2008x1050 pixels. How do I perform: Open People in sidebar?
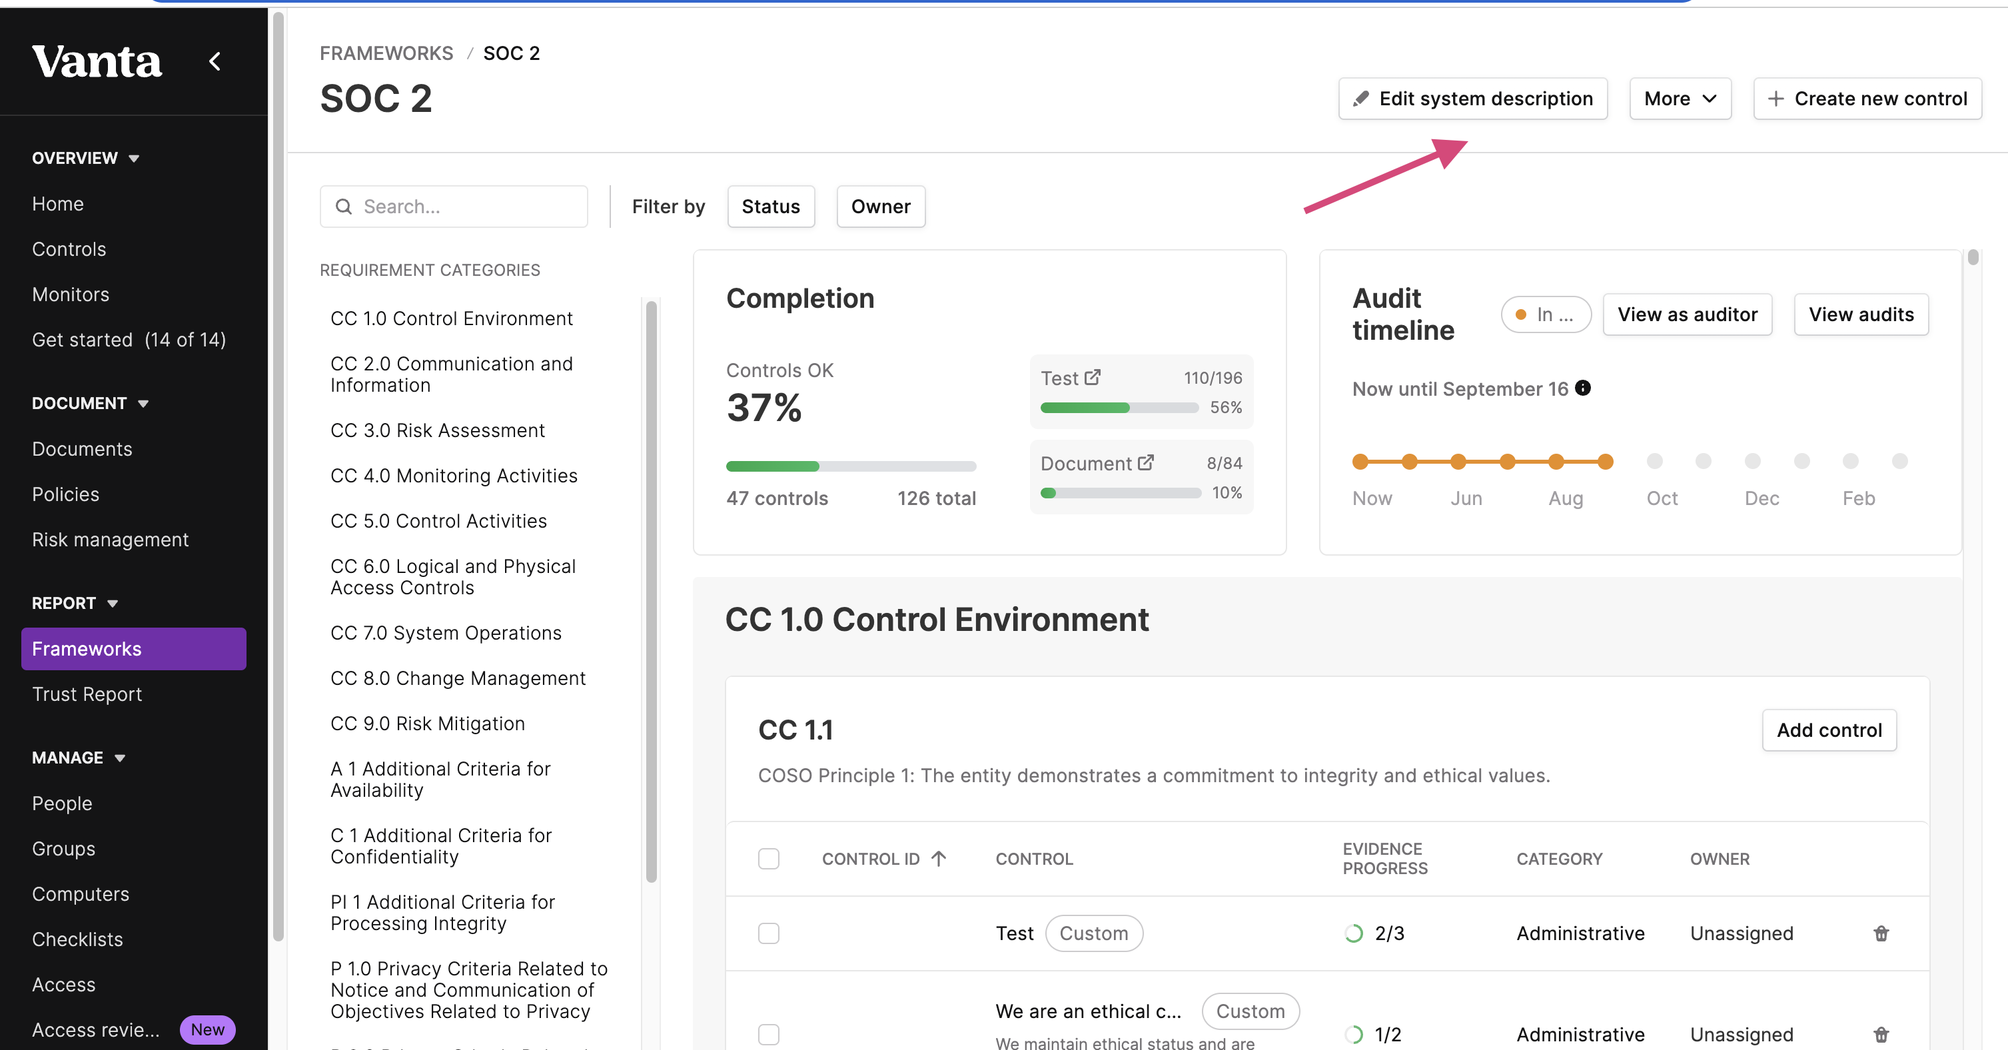(x=61, y=803)
